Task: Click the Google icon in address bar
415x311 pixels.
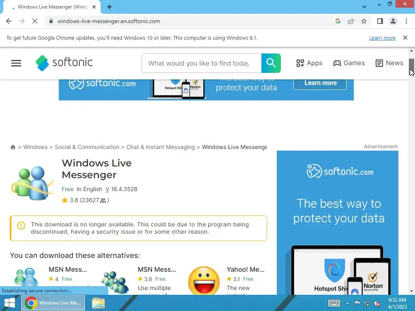Action: pyautogui.click(x=338, y=21)
